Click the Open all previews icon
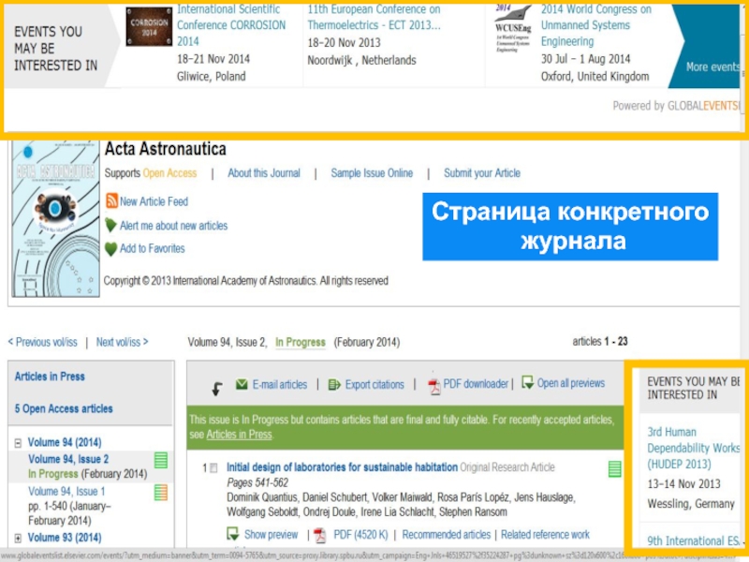 528,383
